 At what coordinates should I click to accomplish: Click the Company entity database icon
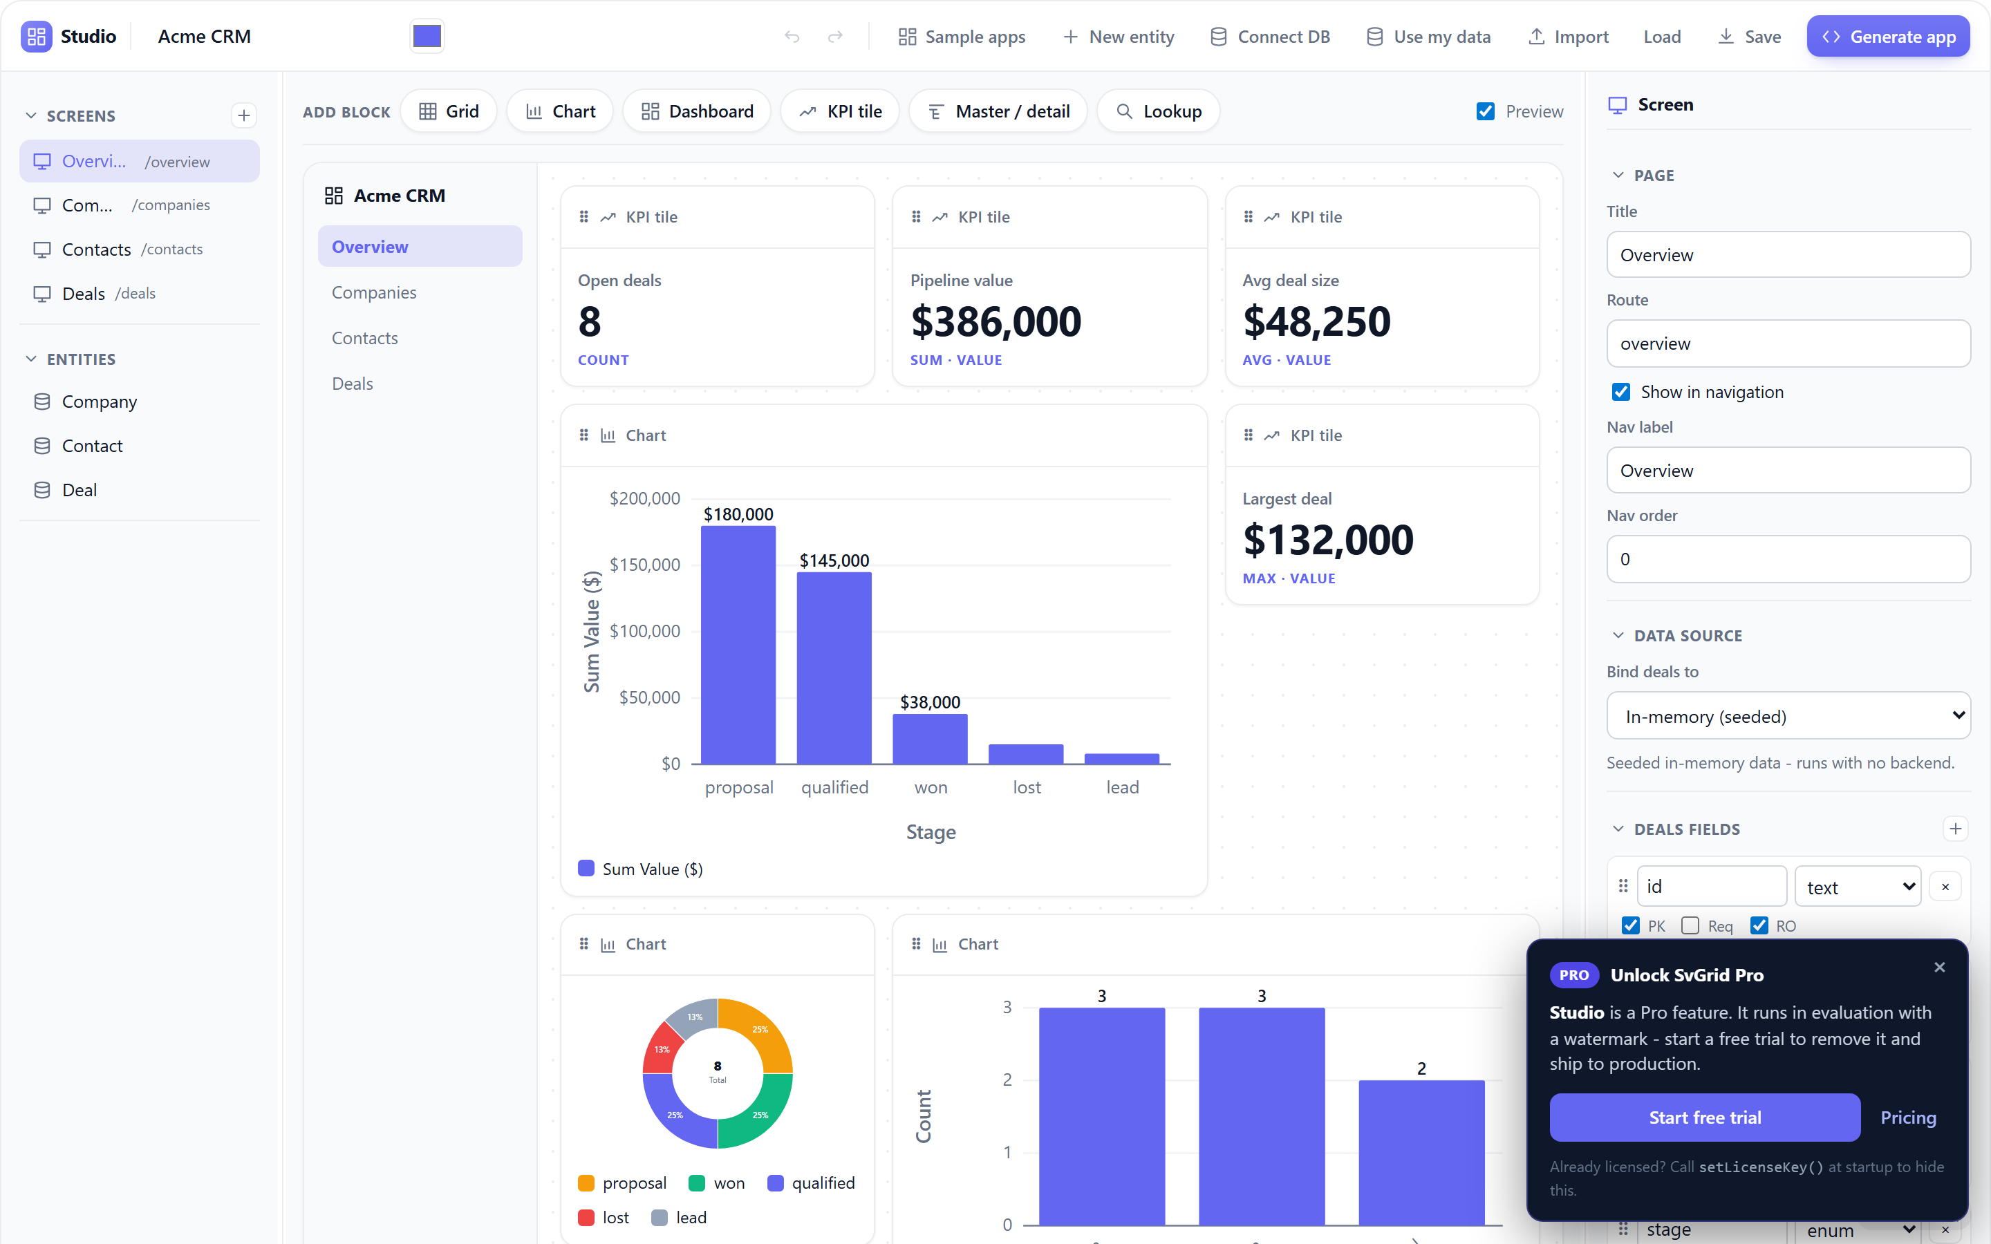point(42,402)
